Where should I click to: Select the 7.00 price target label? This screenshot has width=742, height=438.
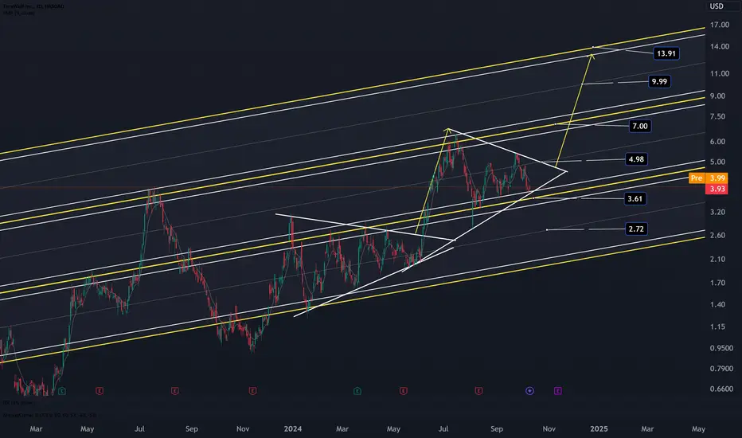coord(640,126)
